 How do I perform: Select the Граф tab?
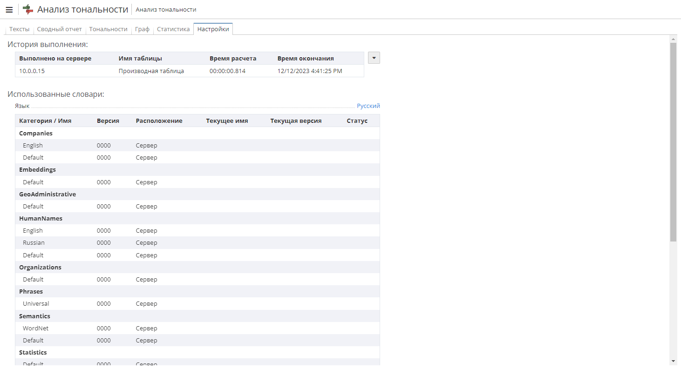[x=142, y=29]
